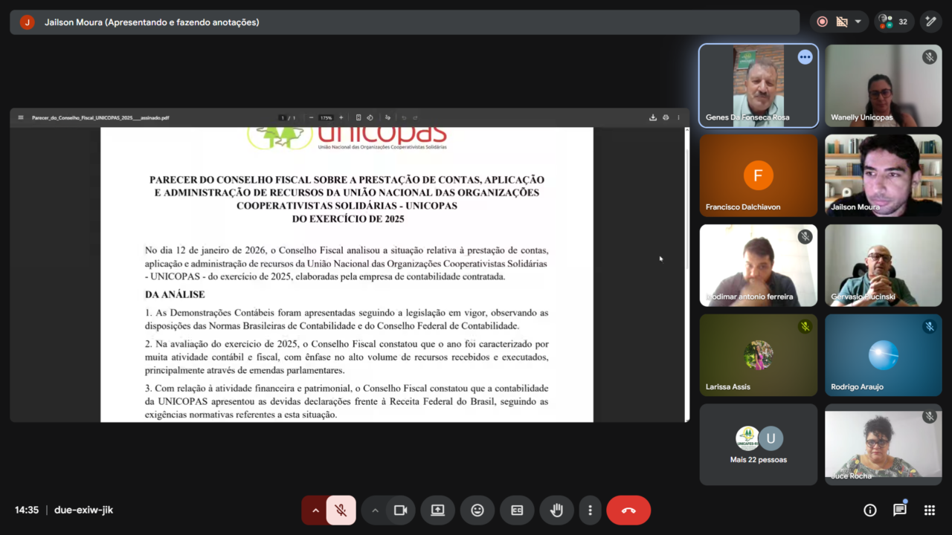Expand video settings arrow beside camera
This screenshot has height=535, width=952.
coord(375,510)
